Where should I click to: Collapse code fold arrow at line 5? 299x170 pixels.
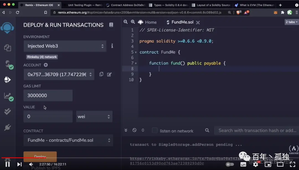tap(136, 52)
